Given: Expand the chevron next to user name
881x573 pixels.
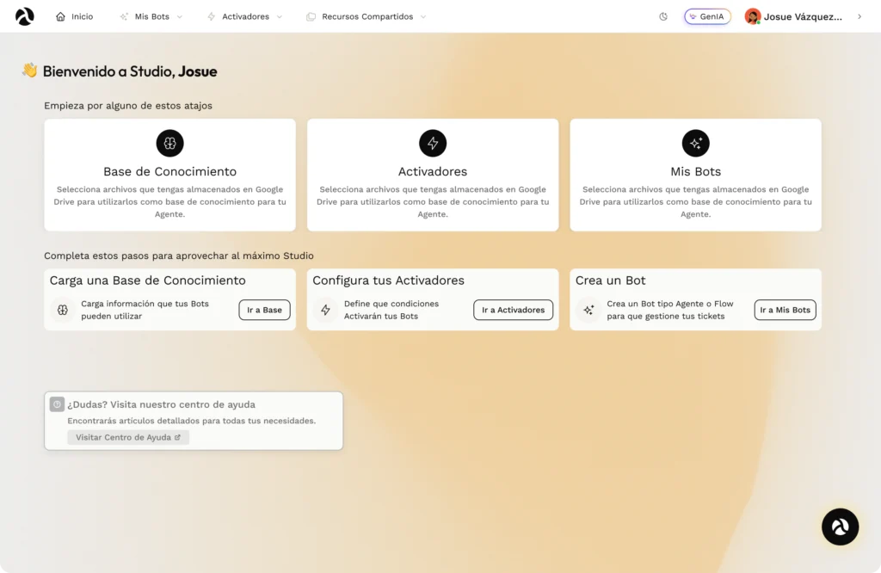Looking at the screenshot, I should [x=859, y=16].
